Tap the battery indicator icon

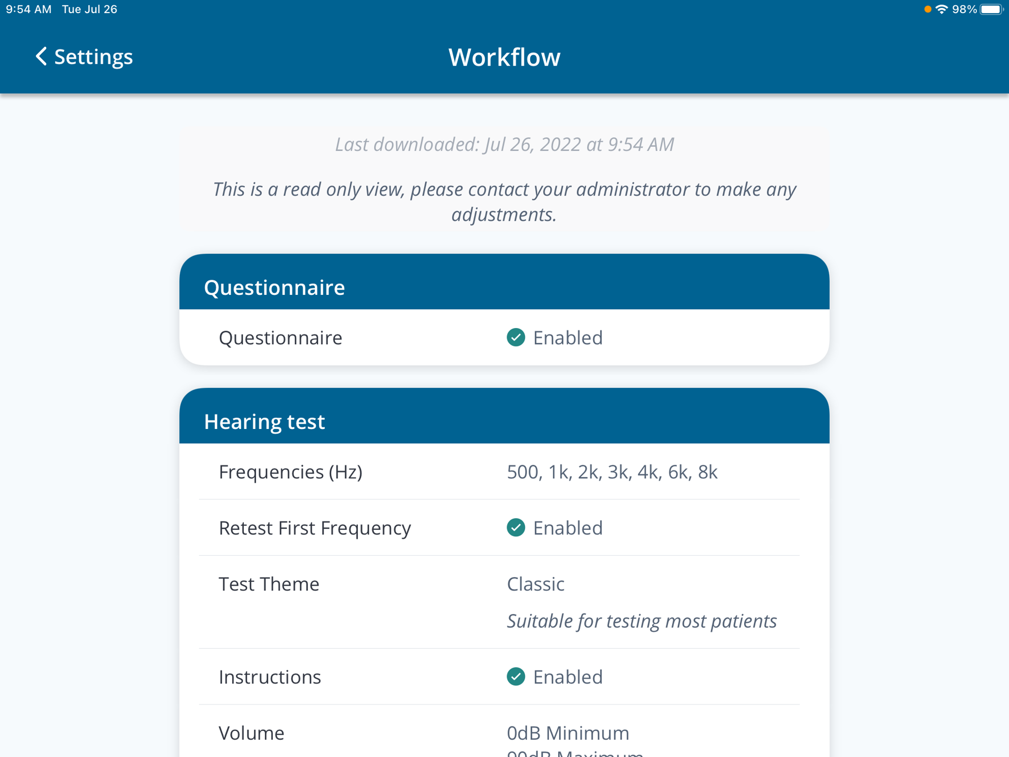992,9
